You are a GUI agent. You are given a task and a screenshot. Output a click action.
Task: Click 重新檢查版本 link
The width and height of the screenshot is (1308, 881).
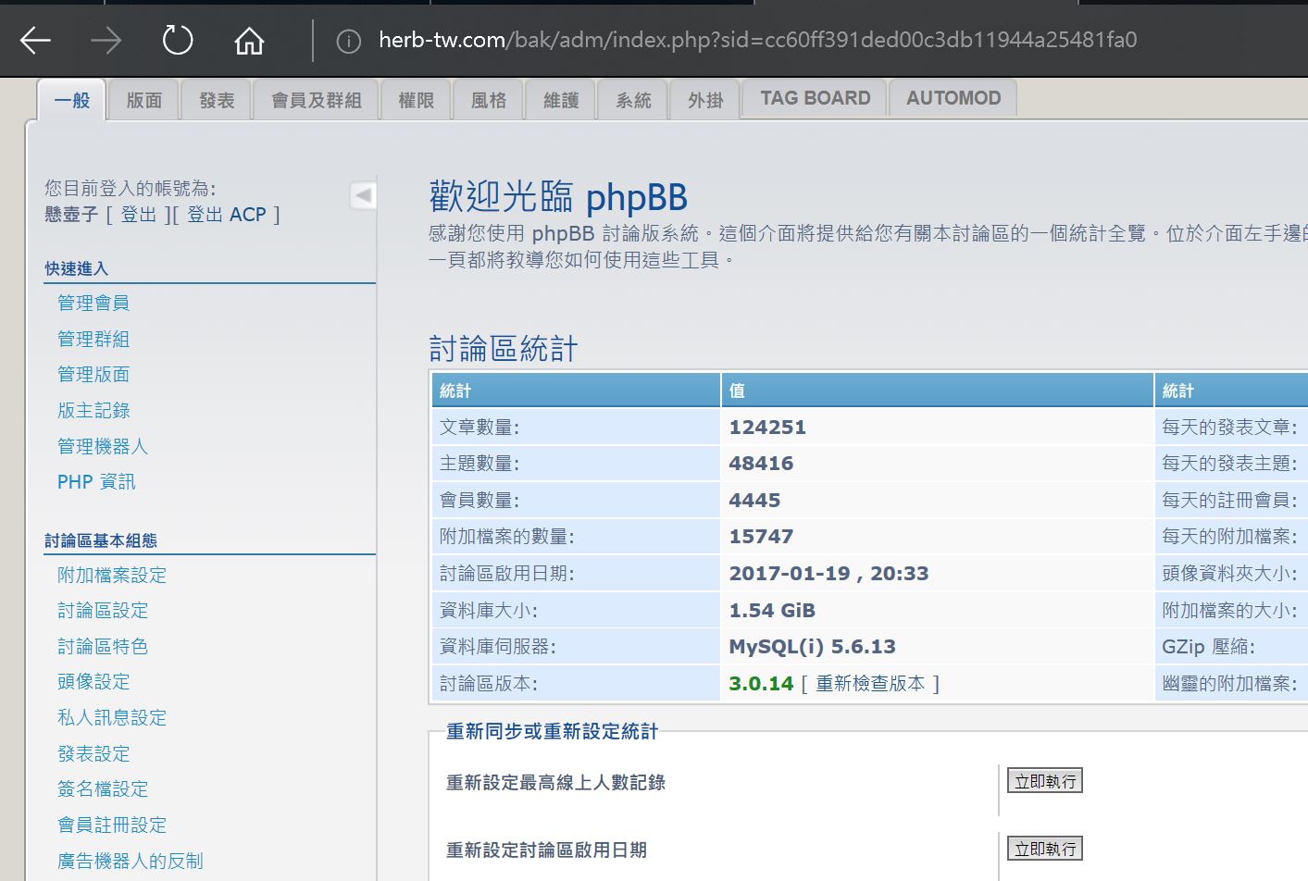point(869,683)
